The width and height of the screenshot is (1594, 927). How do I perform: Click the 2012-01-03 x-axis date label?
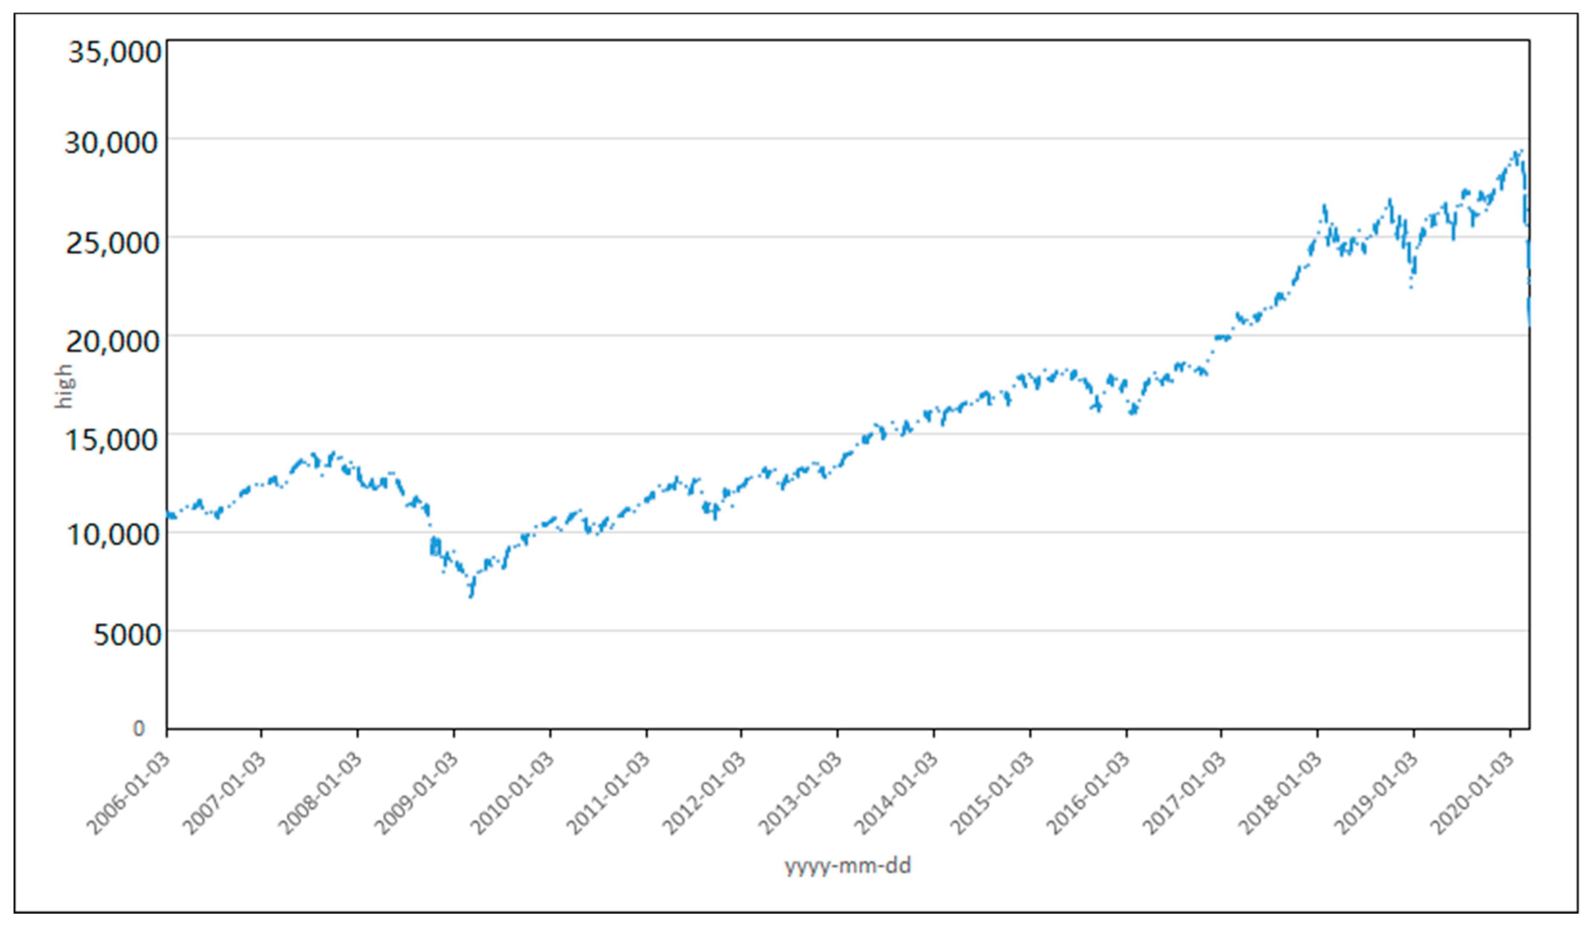click(703, 794)
